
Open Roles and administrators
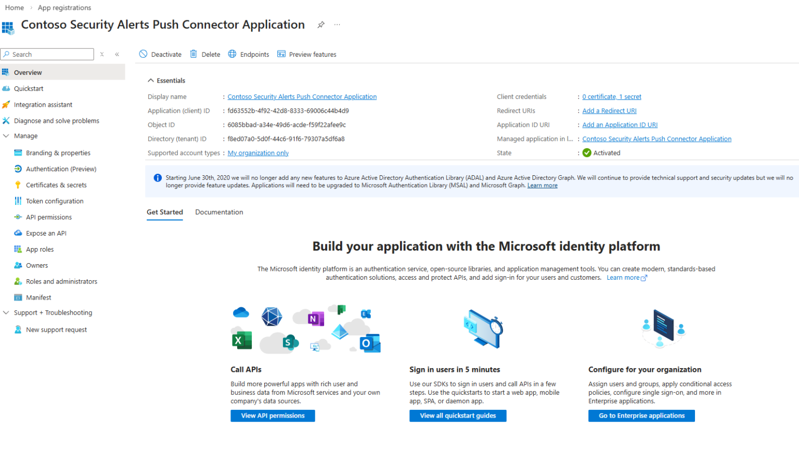point(61,281)
